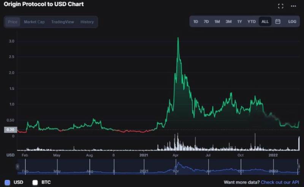Select the 7D time range
The image size is (304, 187).
click(206, 22)
